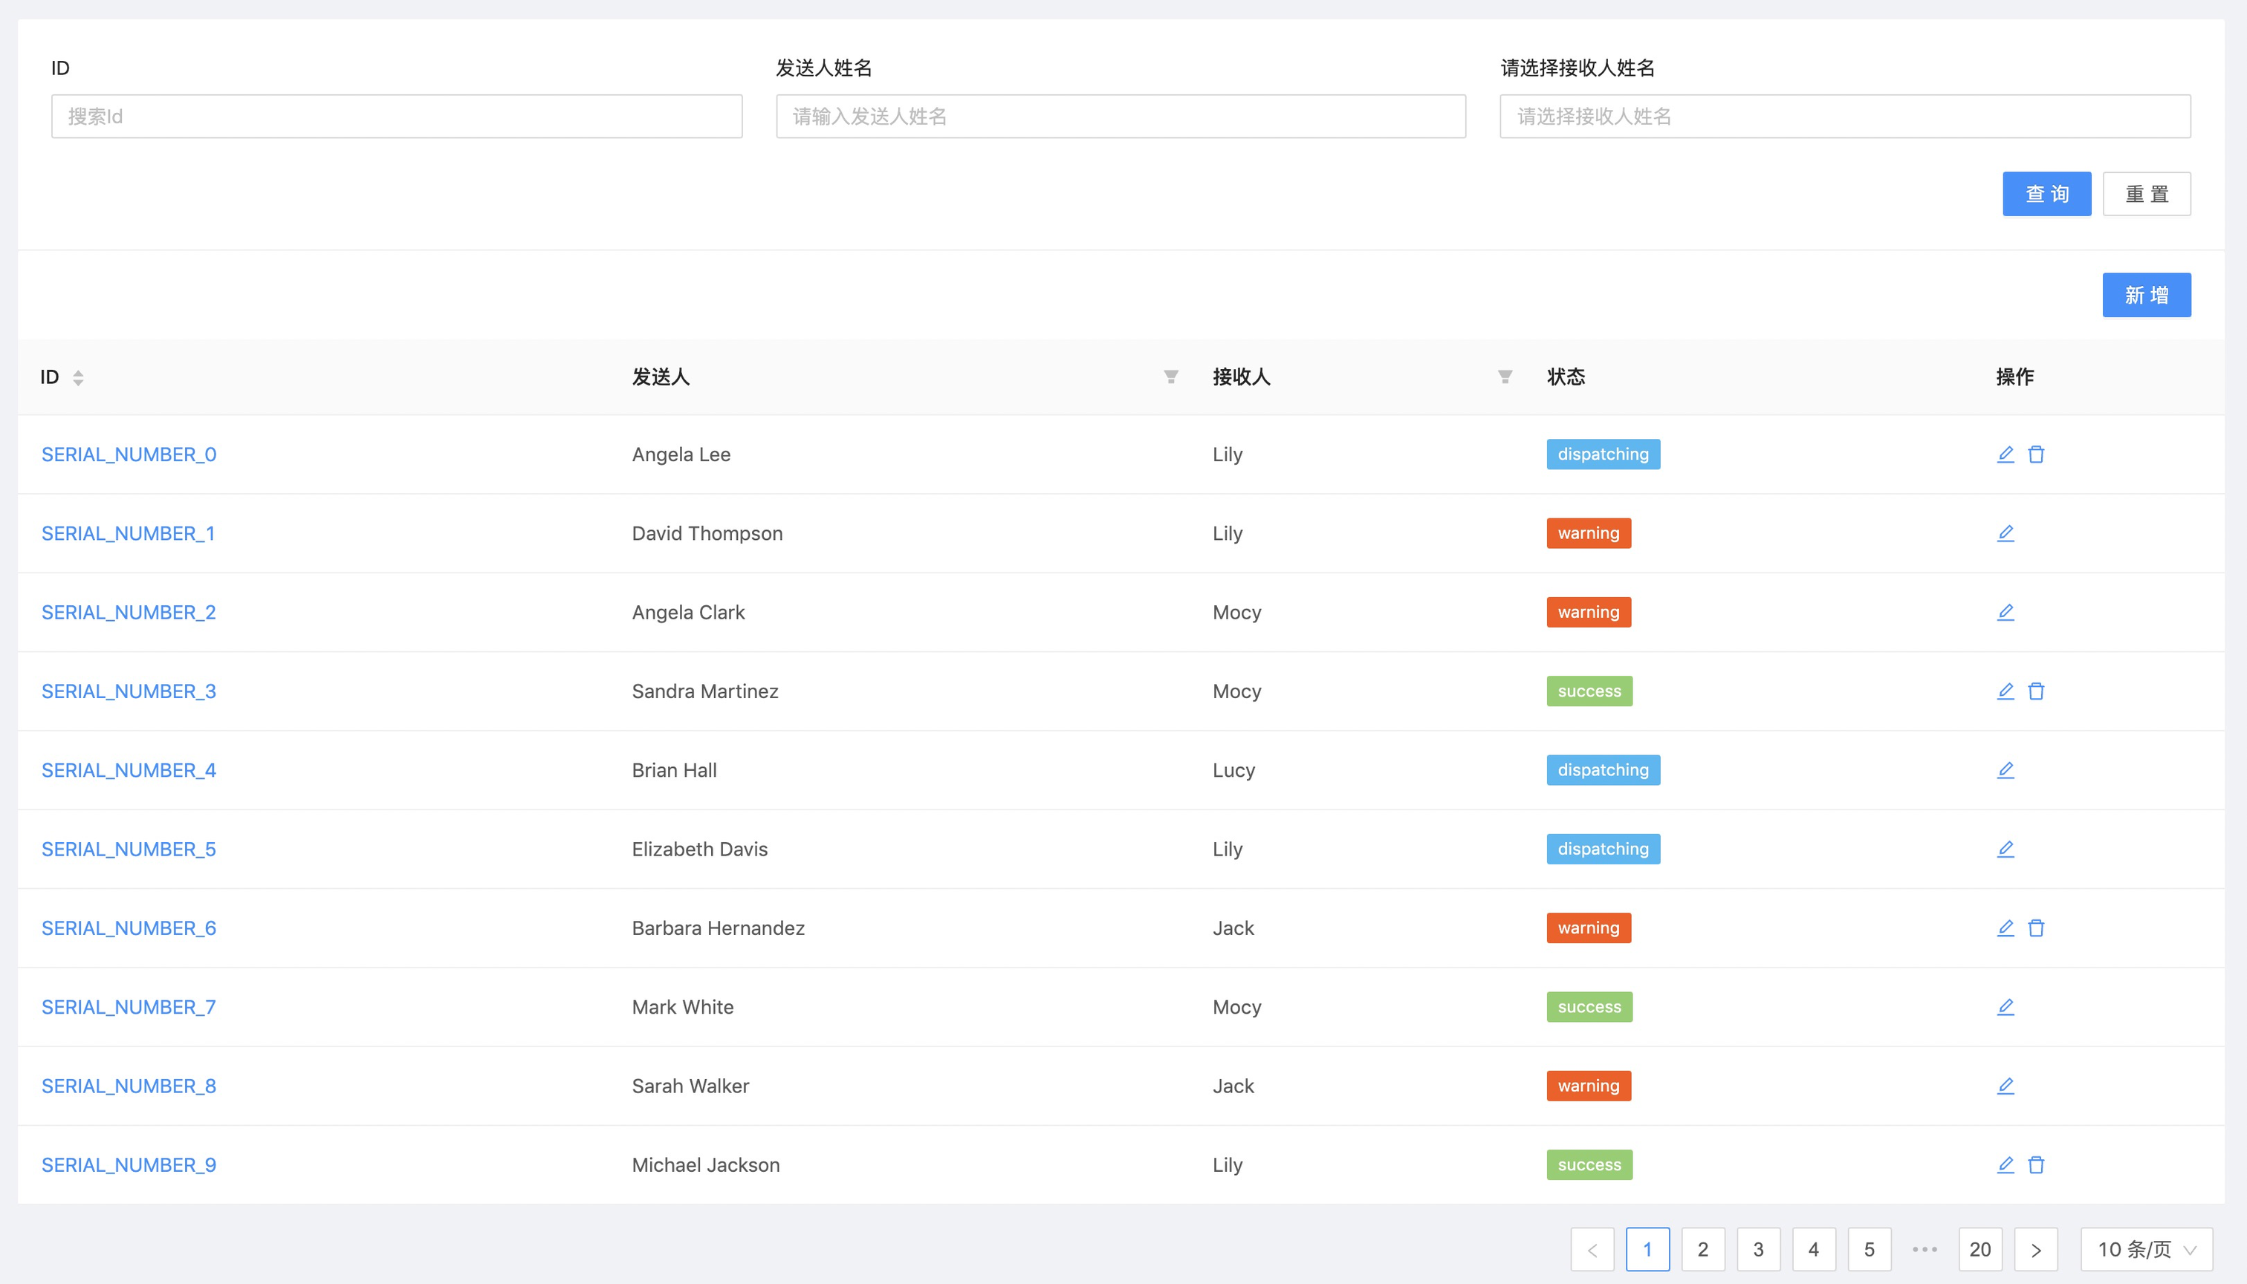
Task: Expand the 10 条/页 page size selector
Action: pos(2145,1250)
